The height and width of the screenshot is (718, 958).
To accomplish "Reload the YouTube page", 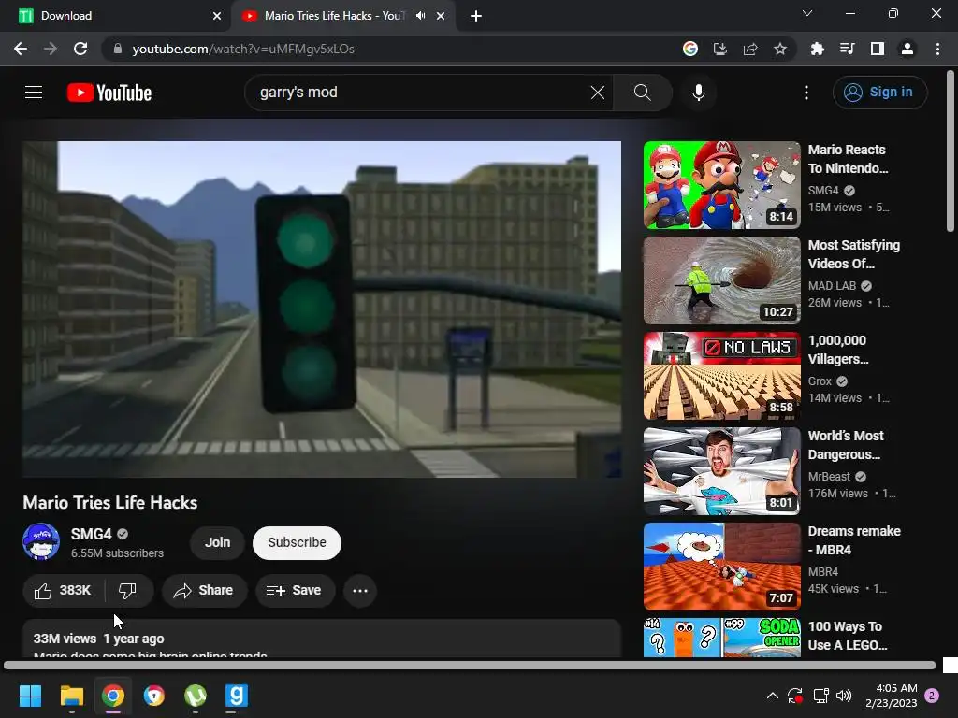I will tap(80, 49).
